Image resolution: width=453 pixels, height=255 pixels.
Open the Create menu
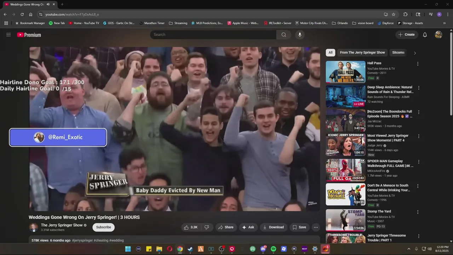point(407,35)
